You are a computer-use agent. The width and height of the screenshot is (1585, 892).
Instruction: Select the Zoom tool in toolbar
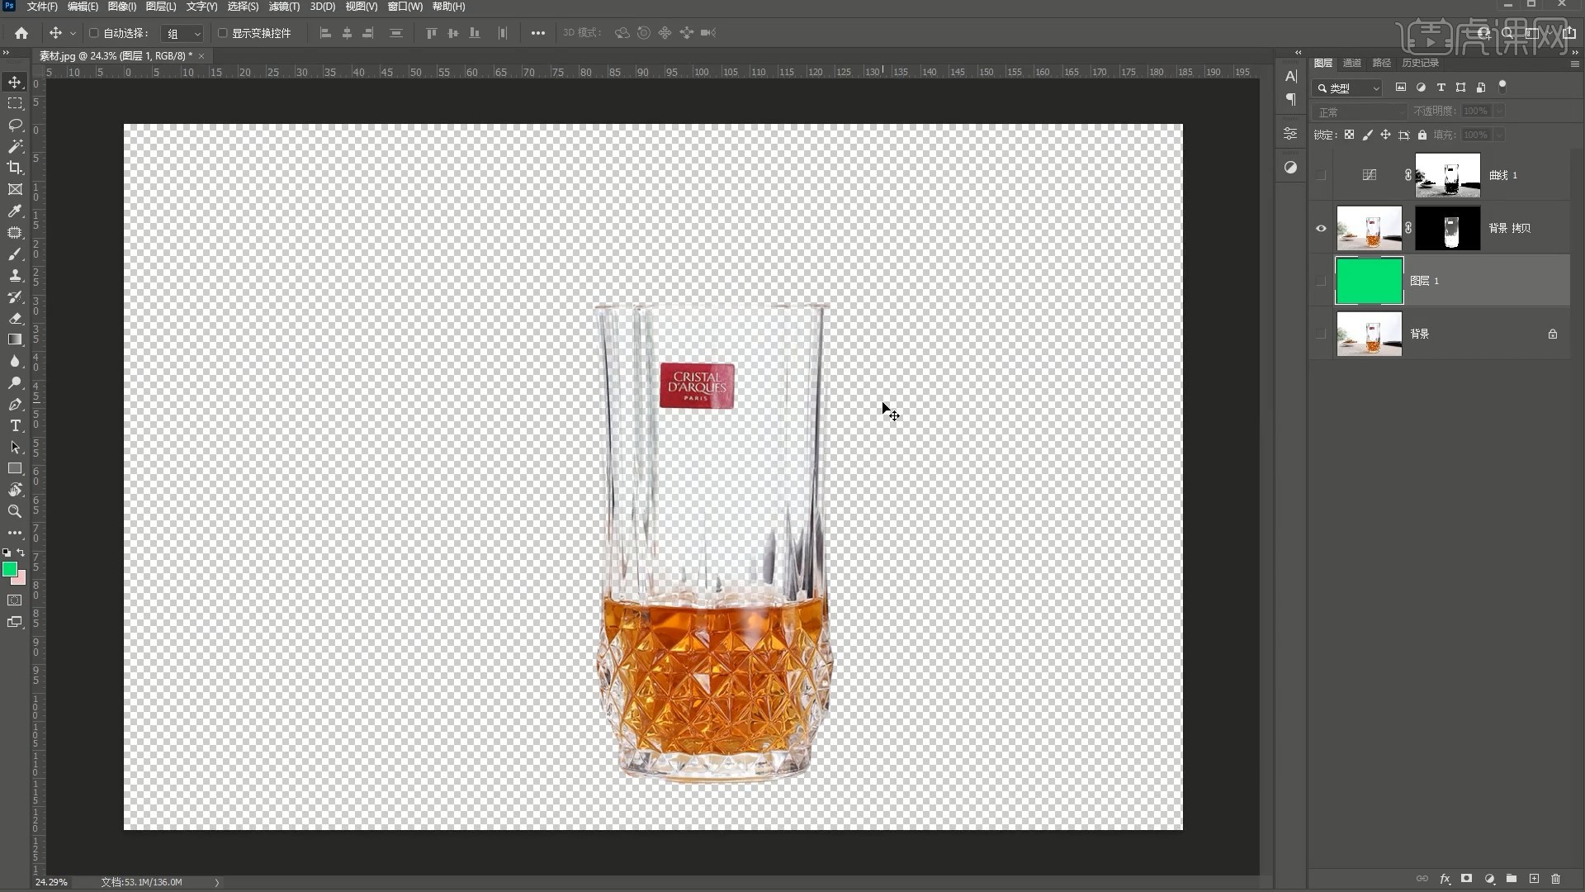tap(15, 511)
